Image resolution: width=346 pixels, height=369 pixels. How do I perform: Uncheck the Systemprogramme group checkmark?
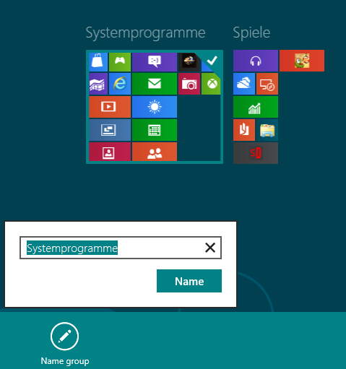click(212, 60)
